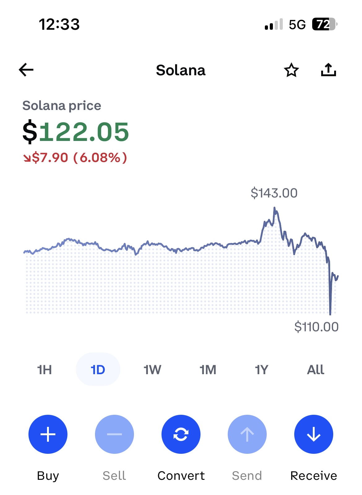Tap the Send up-arrow icon
Image resolution: width=362 pixels, height=495 pixels.
tap(247, 434)
